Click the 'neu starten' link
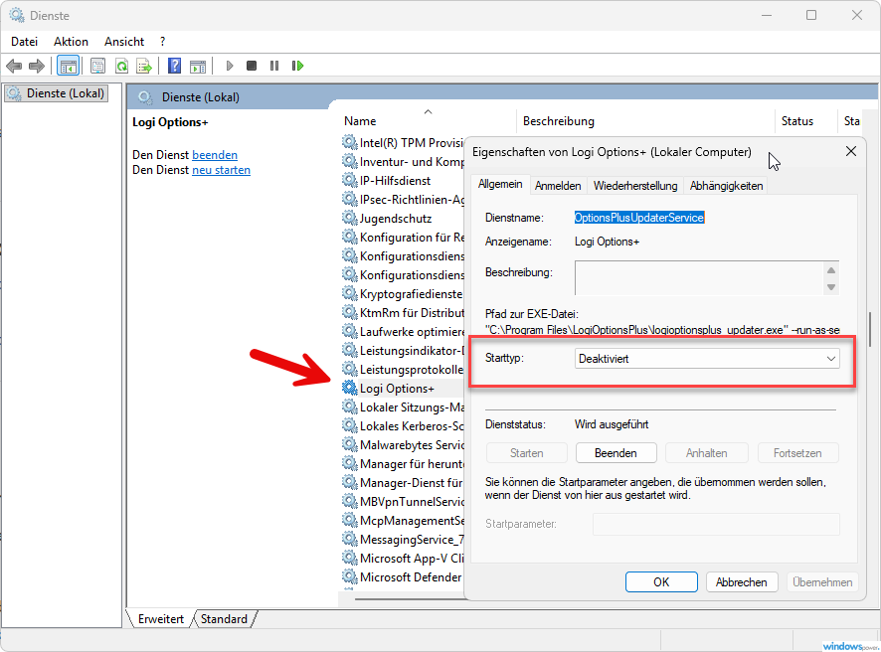 221,170
